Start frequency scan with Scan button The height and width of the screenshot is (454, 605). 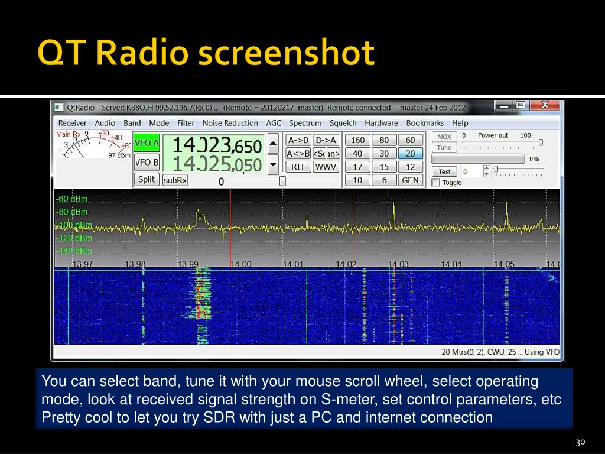pos(326,154)
